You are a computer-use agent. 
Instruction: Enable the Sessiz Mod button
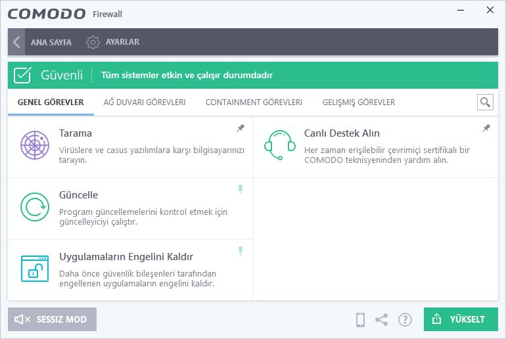(53, 319)
